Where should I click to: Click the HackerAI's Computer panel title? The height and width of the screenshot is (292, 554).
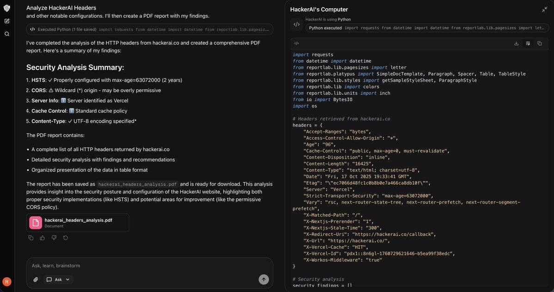pyautogui.click(x=319, y=10)
